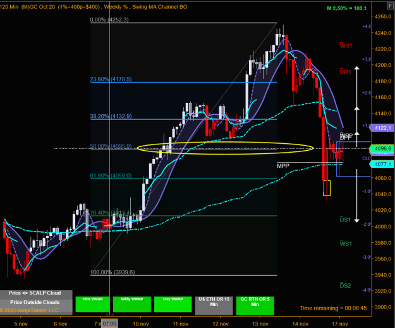395x328 pixels.
Task: Click the 4200,0 price axis label
Action: coord(383,65)
